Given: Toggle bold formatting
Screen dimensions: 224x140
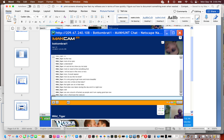Looking at the screenshot, I should (22, 22).
